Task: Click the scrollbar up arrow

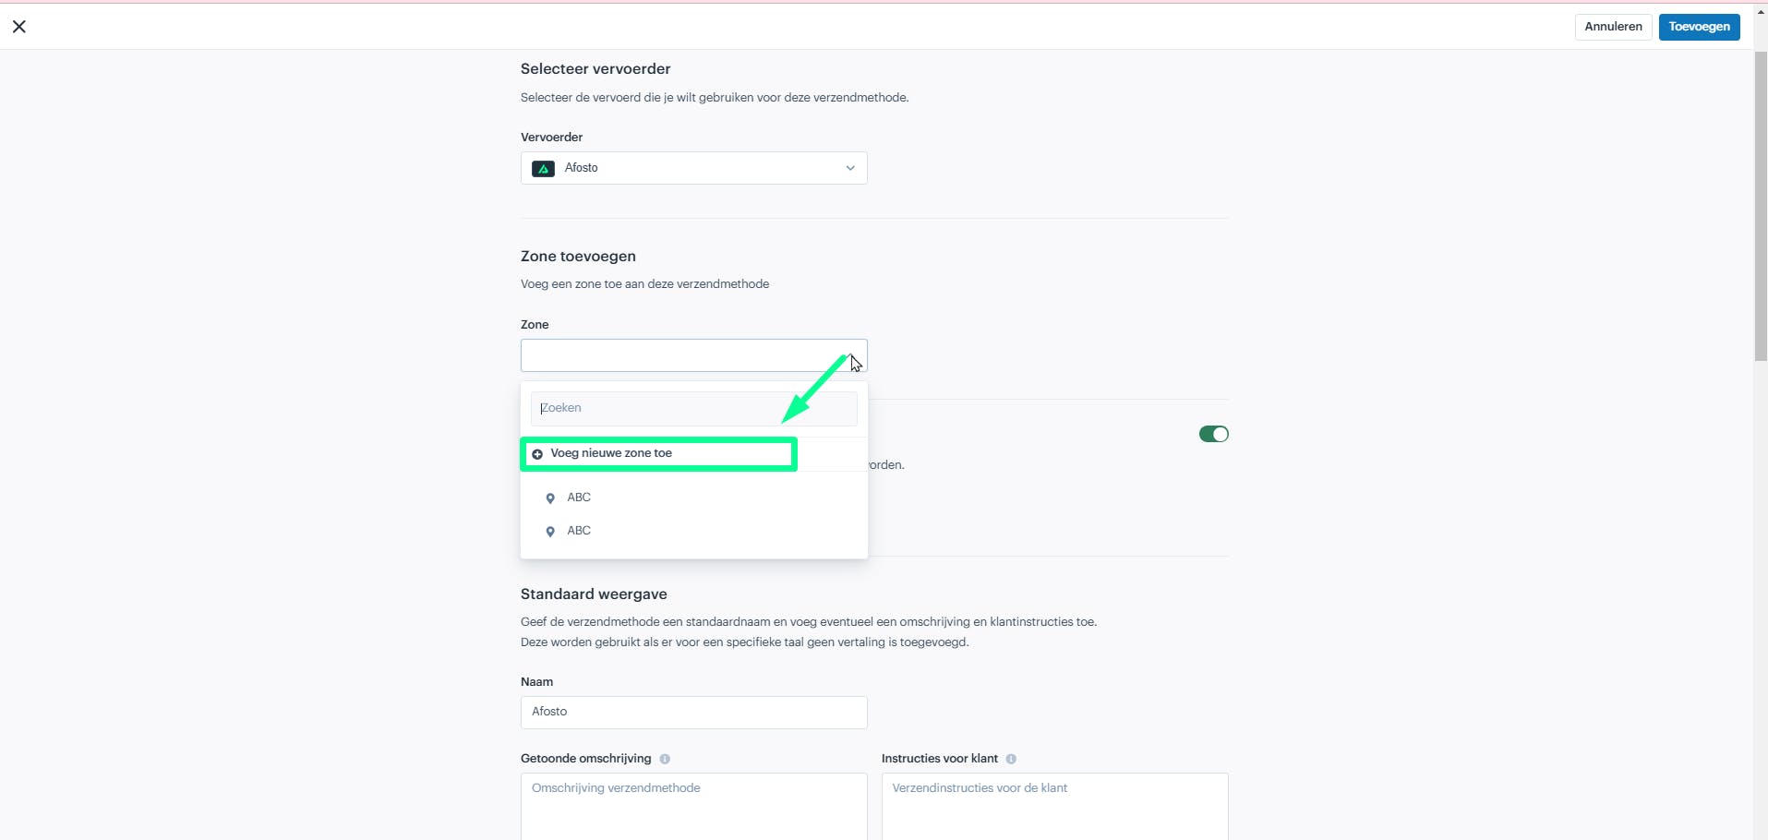Action: pos(1761,11)
